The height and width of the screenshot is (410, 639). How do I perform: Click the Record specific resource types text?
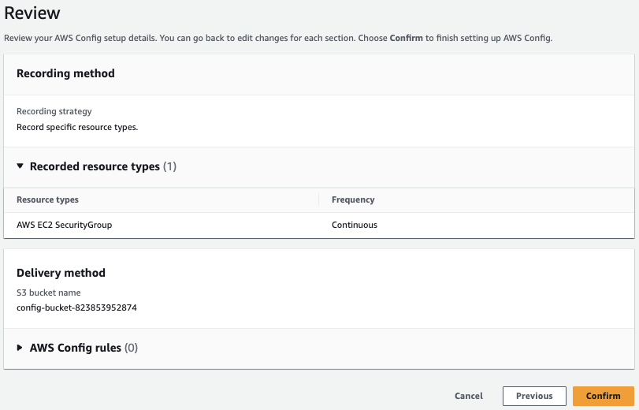coord(77,126)
